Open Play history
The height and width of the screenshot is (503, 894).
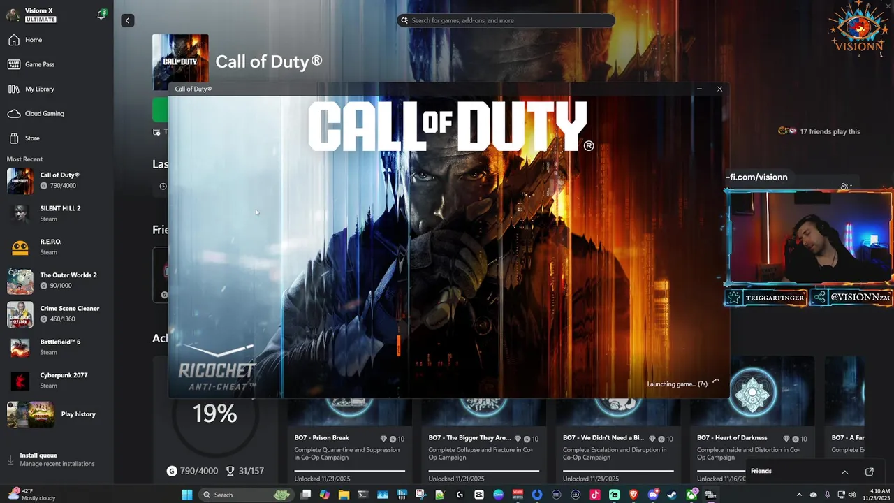[x=57, y=414]
